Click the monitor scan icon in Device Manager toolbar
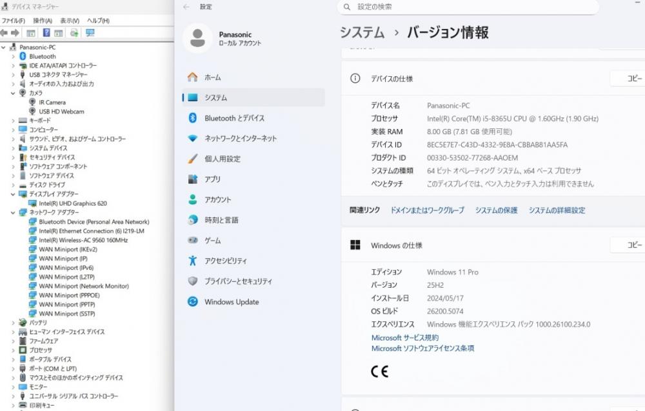The image size is (645, 411). (x=90, y=33)
